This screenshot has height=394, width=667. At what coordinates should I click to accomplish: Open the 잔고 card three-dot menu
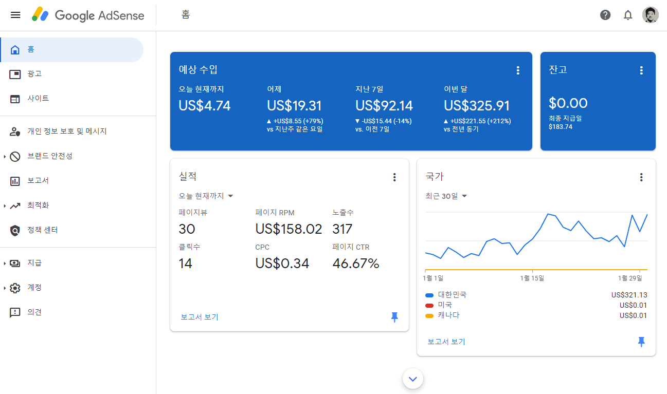click(x=641, y=70)
